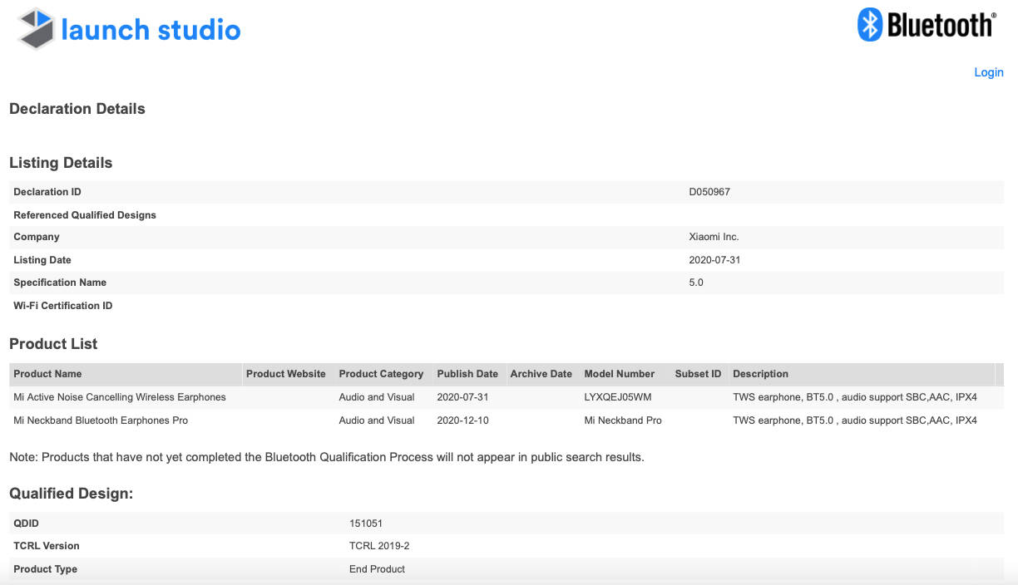Click the note about Bluetooth Qualification Process
Screen dimensions: 1018x585
[x=327, y=457]
